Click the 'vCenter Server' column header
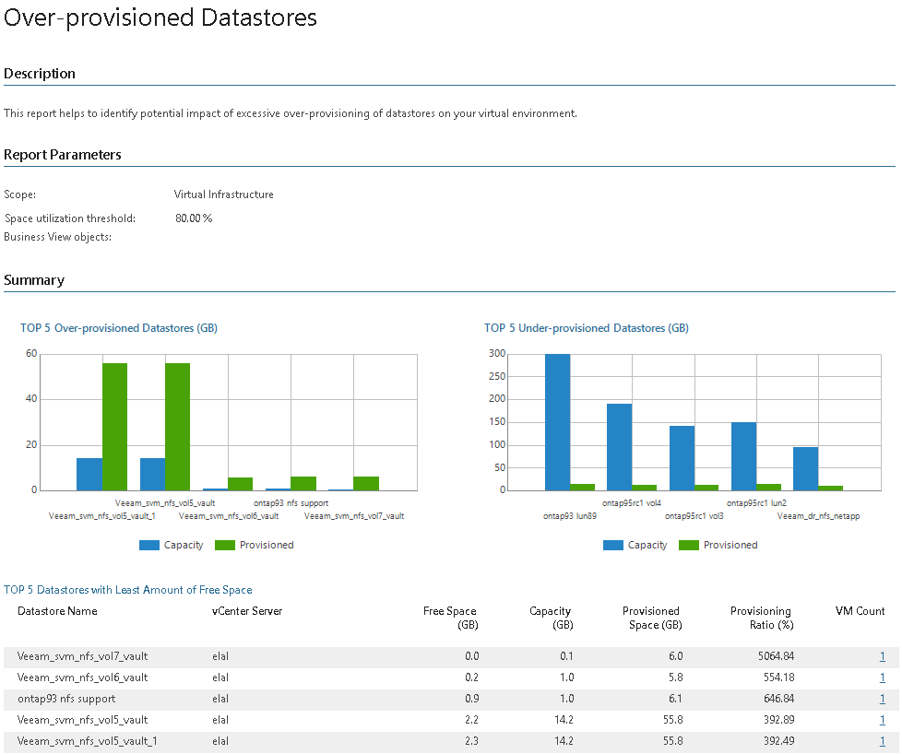 point(247,611)
